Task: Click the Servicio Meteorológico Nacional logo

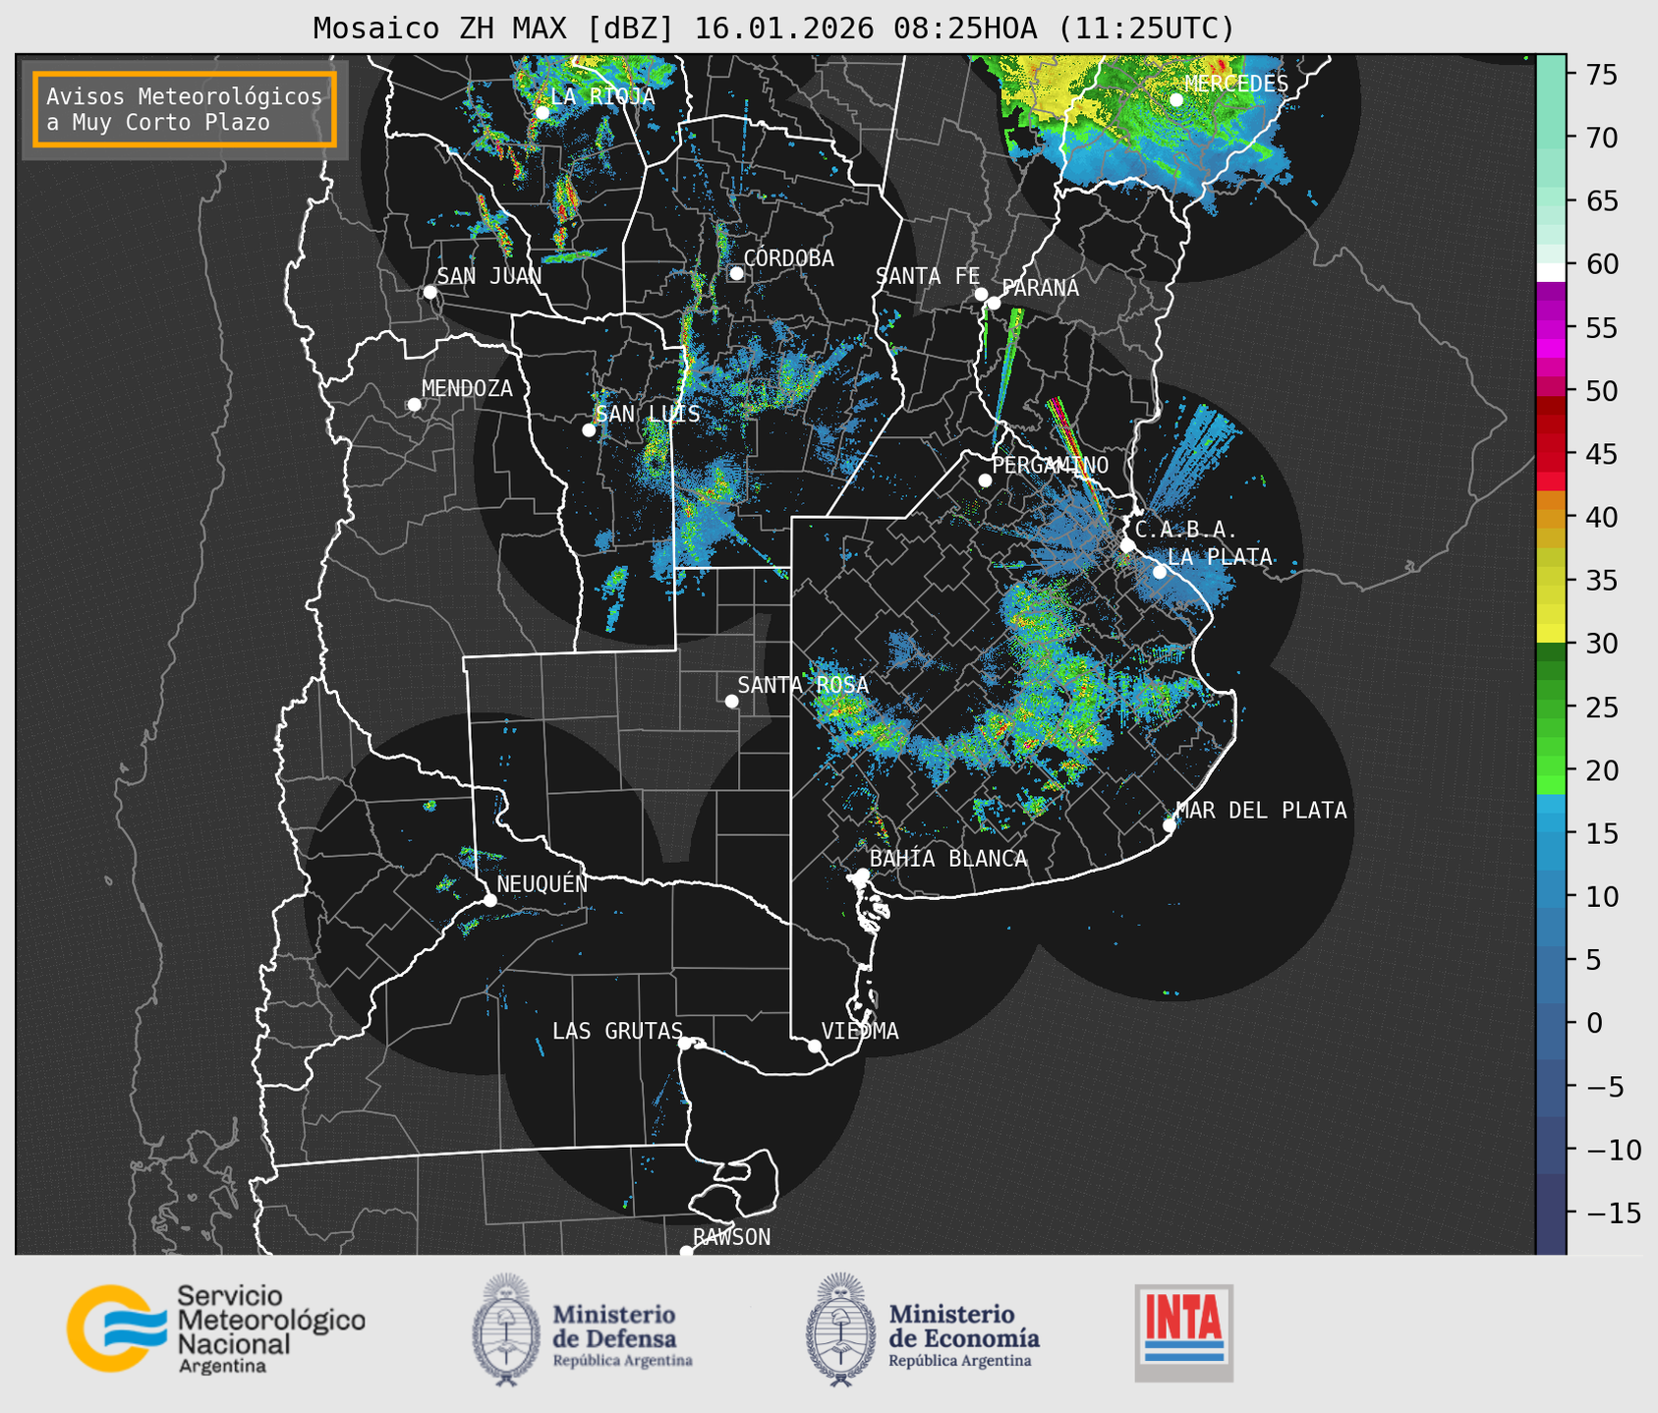Action: click(216, 1328)
